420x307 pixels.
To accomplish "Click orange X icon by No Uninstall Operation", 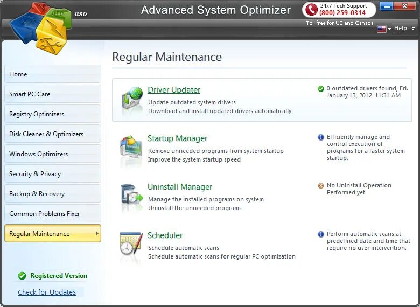I will coord(320,186).
